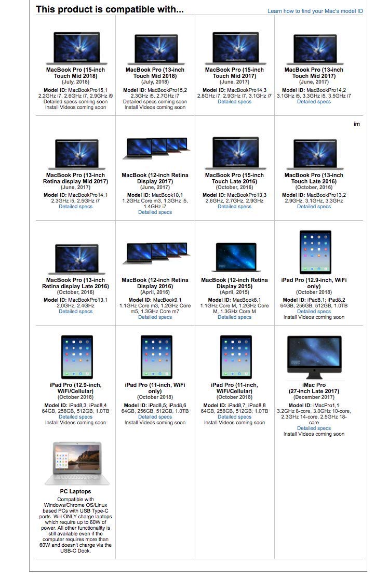
Task: Open Detailed specs for iPad8,1; iPad8,2
Action: click(x=314, y=312)
